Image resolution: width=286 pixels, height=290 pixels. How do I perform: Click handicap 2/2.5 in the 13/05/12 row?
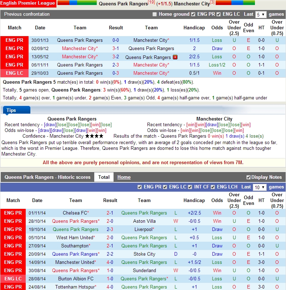point(194,56)
